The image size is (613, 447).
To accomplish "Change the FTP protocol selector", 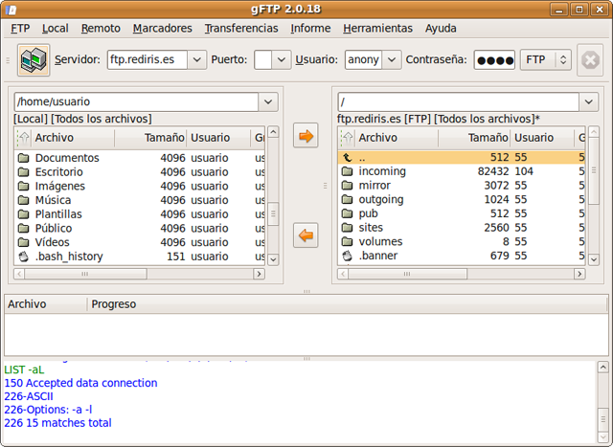I will (x=545, y=60).
